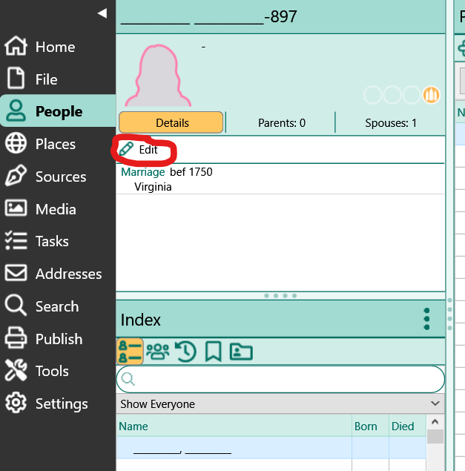Open the Home page in sidebar

(41, 47)
